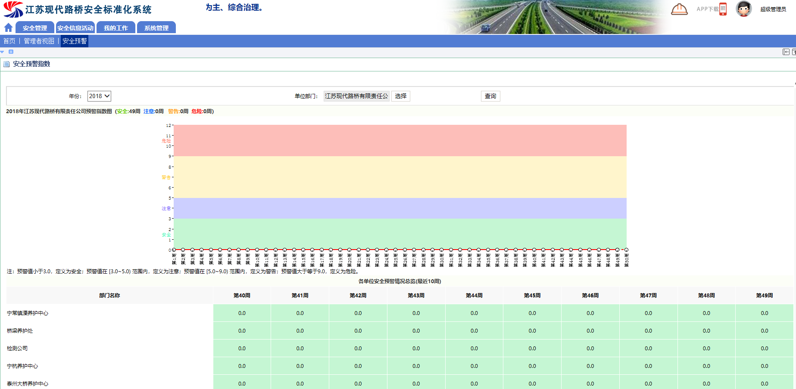Screen dimensions: 796x389
Task: Click the collapse-left panel arrow icon
Action: click(786, 52)
